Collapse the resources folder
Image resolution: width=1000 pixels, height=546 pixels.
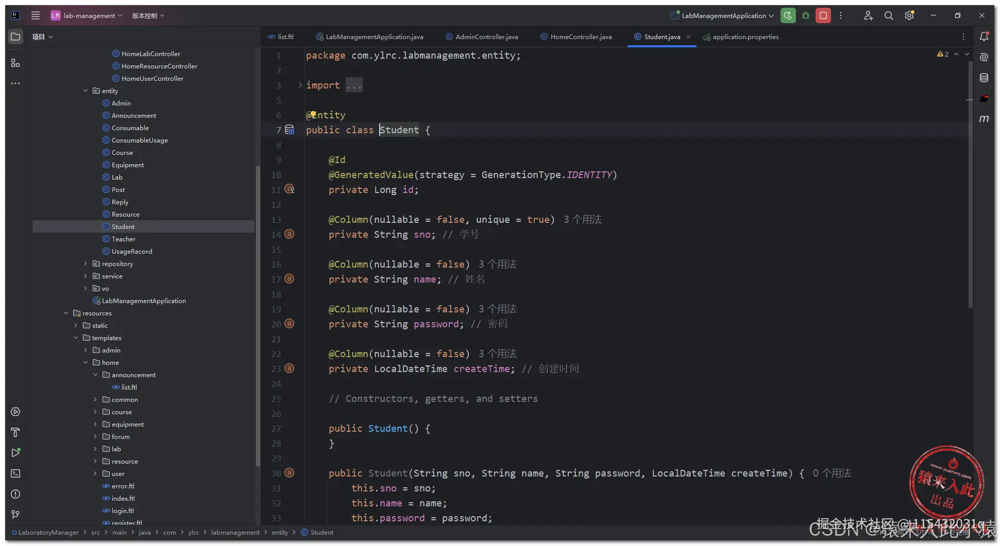(x=66, y=313)
